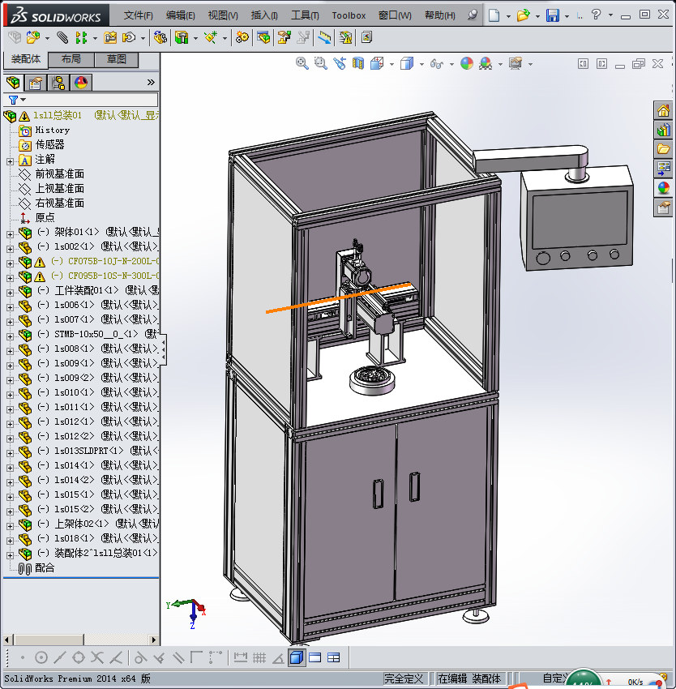
Task: Click the Smart Fasteners icon
Action: click(x=110, y=37)
